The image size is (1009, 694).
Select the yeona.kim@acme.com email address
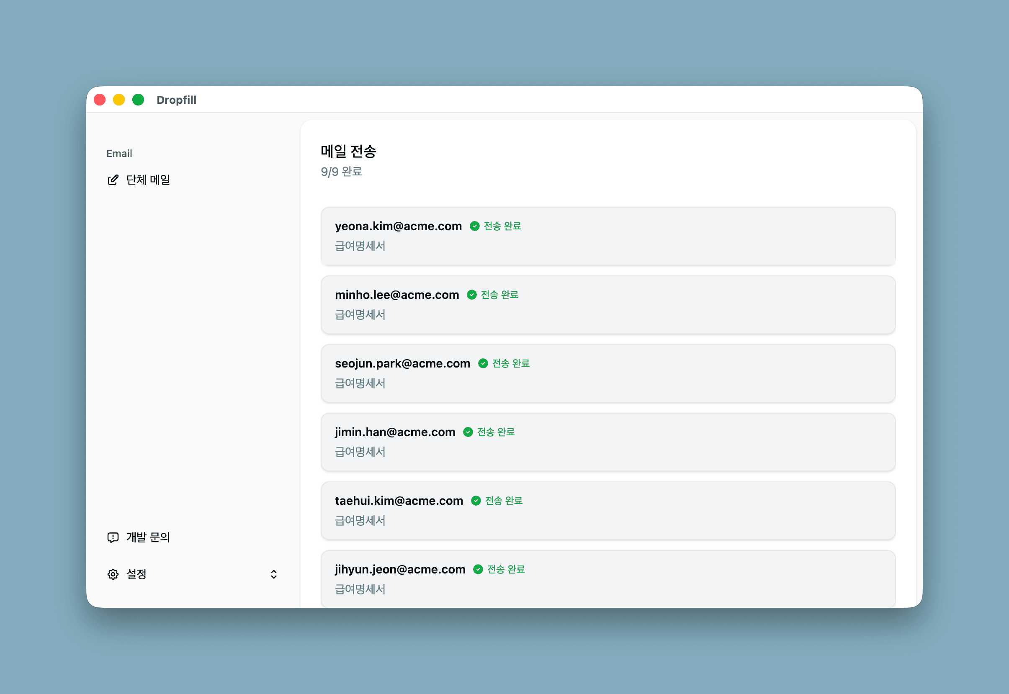(398, 226)
